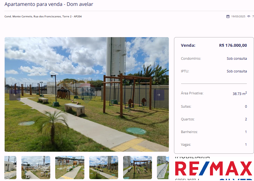This screenshot has width=254, height=181.
Task: Click the IPTU Sob consulta value
Action: [x=237, y=71]
